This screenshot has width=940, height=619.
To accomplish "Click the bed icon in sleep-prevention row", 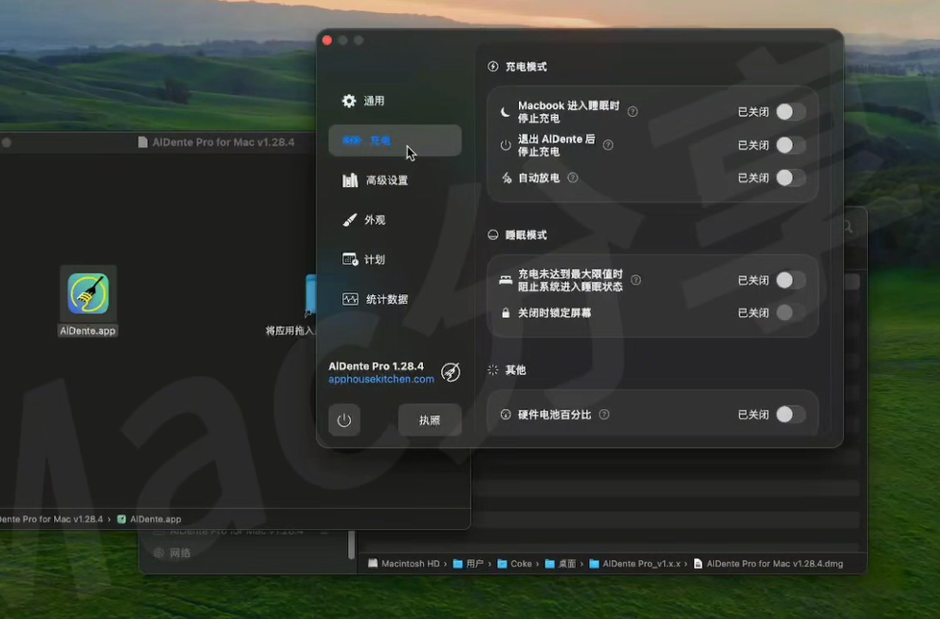I will 506,280.
